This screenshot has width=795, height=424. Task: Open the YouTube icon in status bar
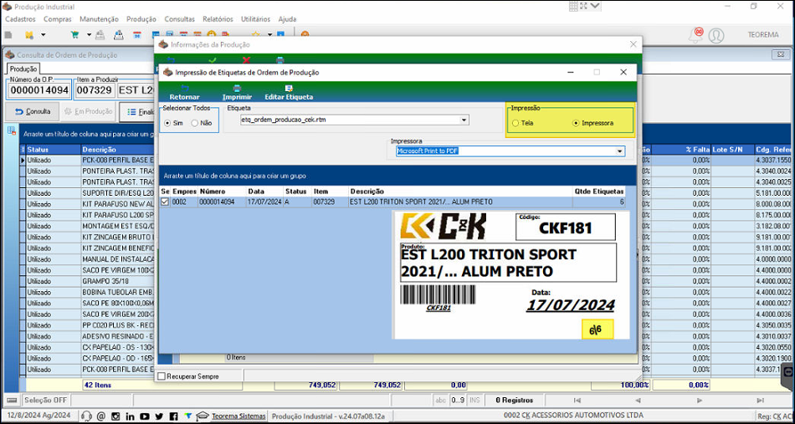click(145, 416)
